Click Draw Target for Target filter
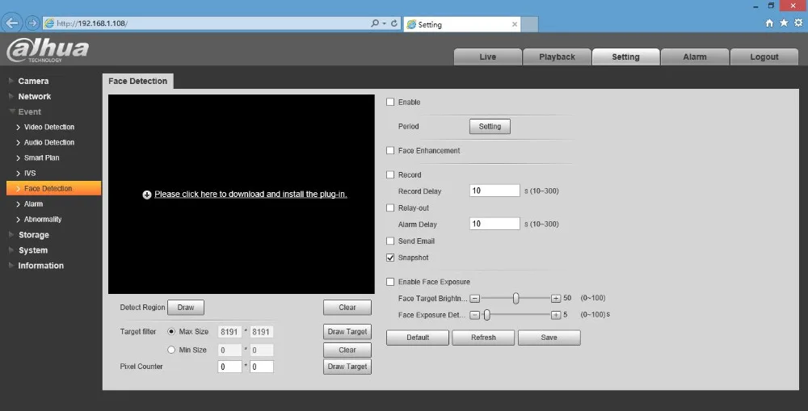The image size is (808, 411). coord(347,332)
